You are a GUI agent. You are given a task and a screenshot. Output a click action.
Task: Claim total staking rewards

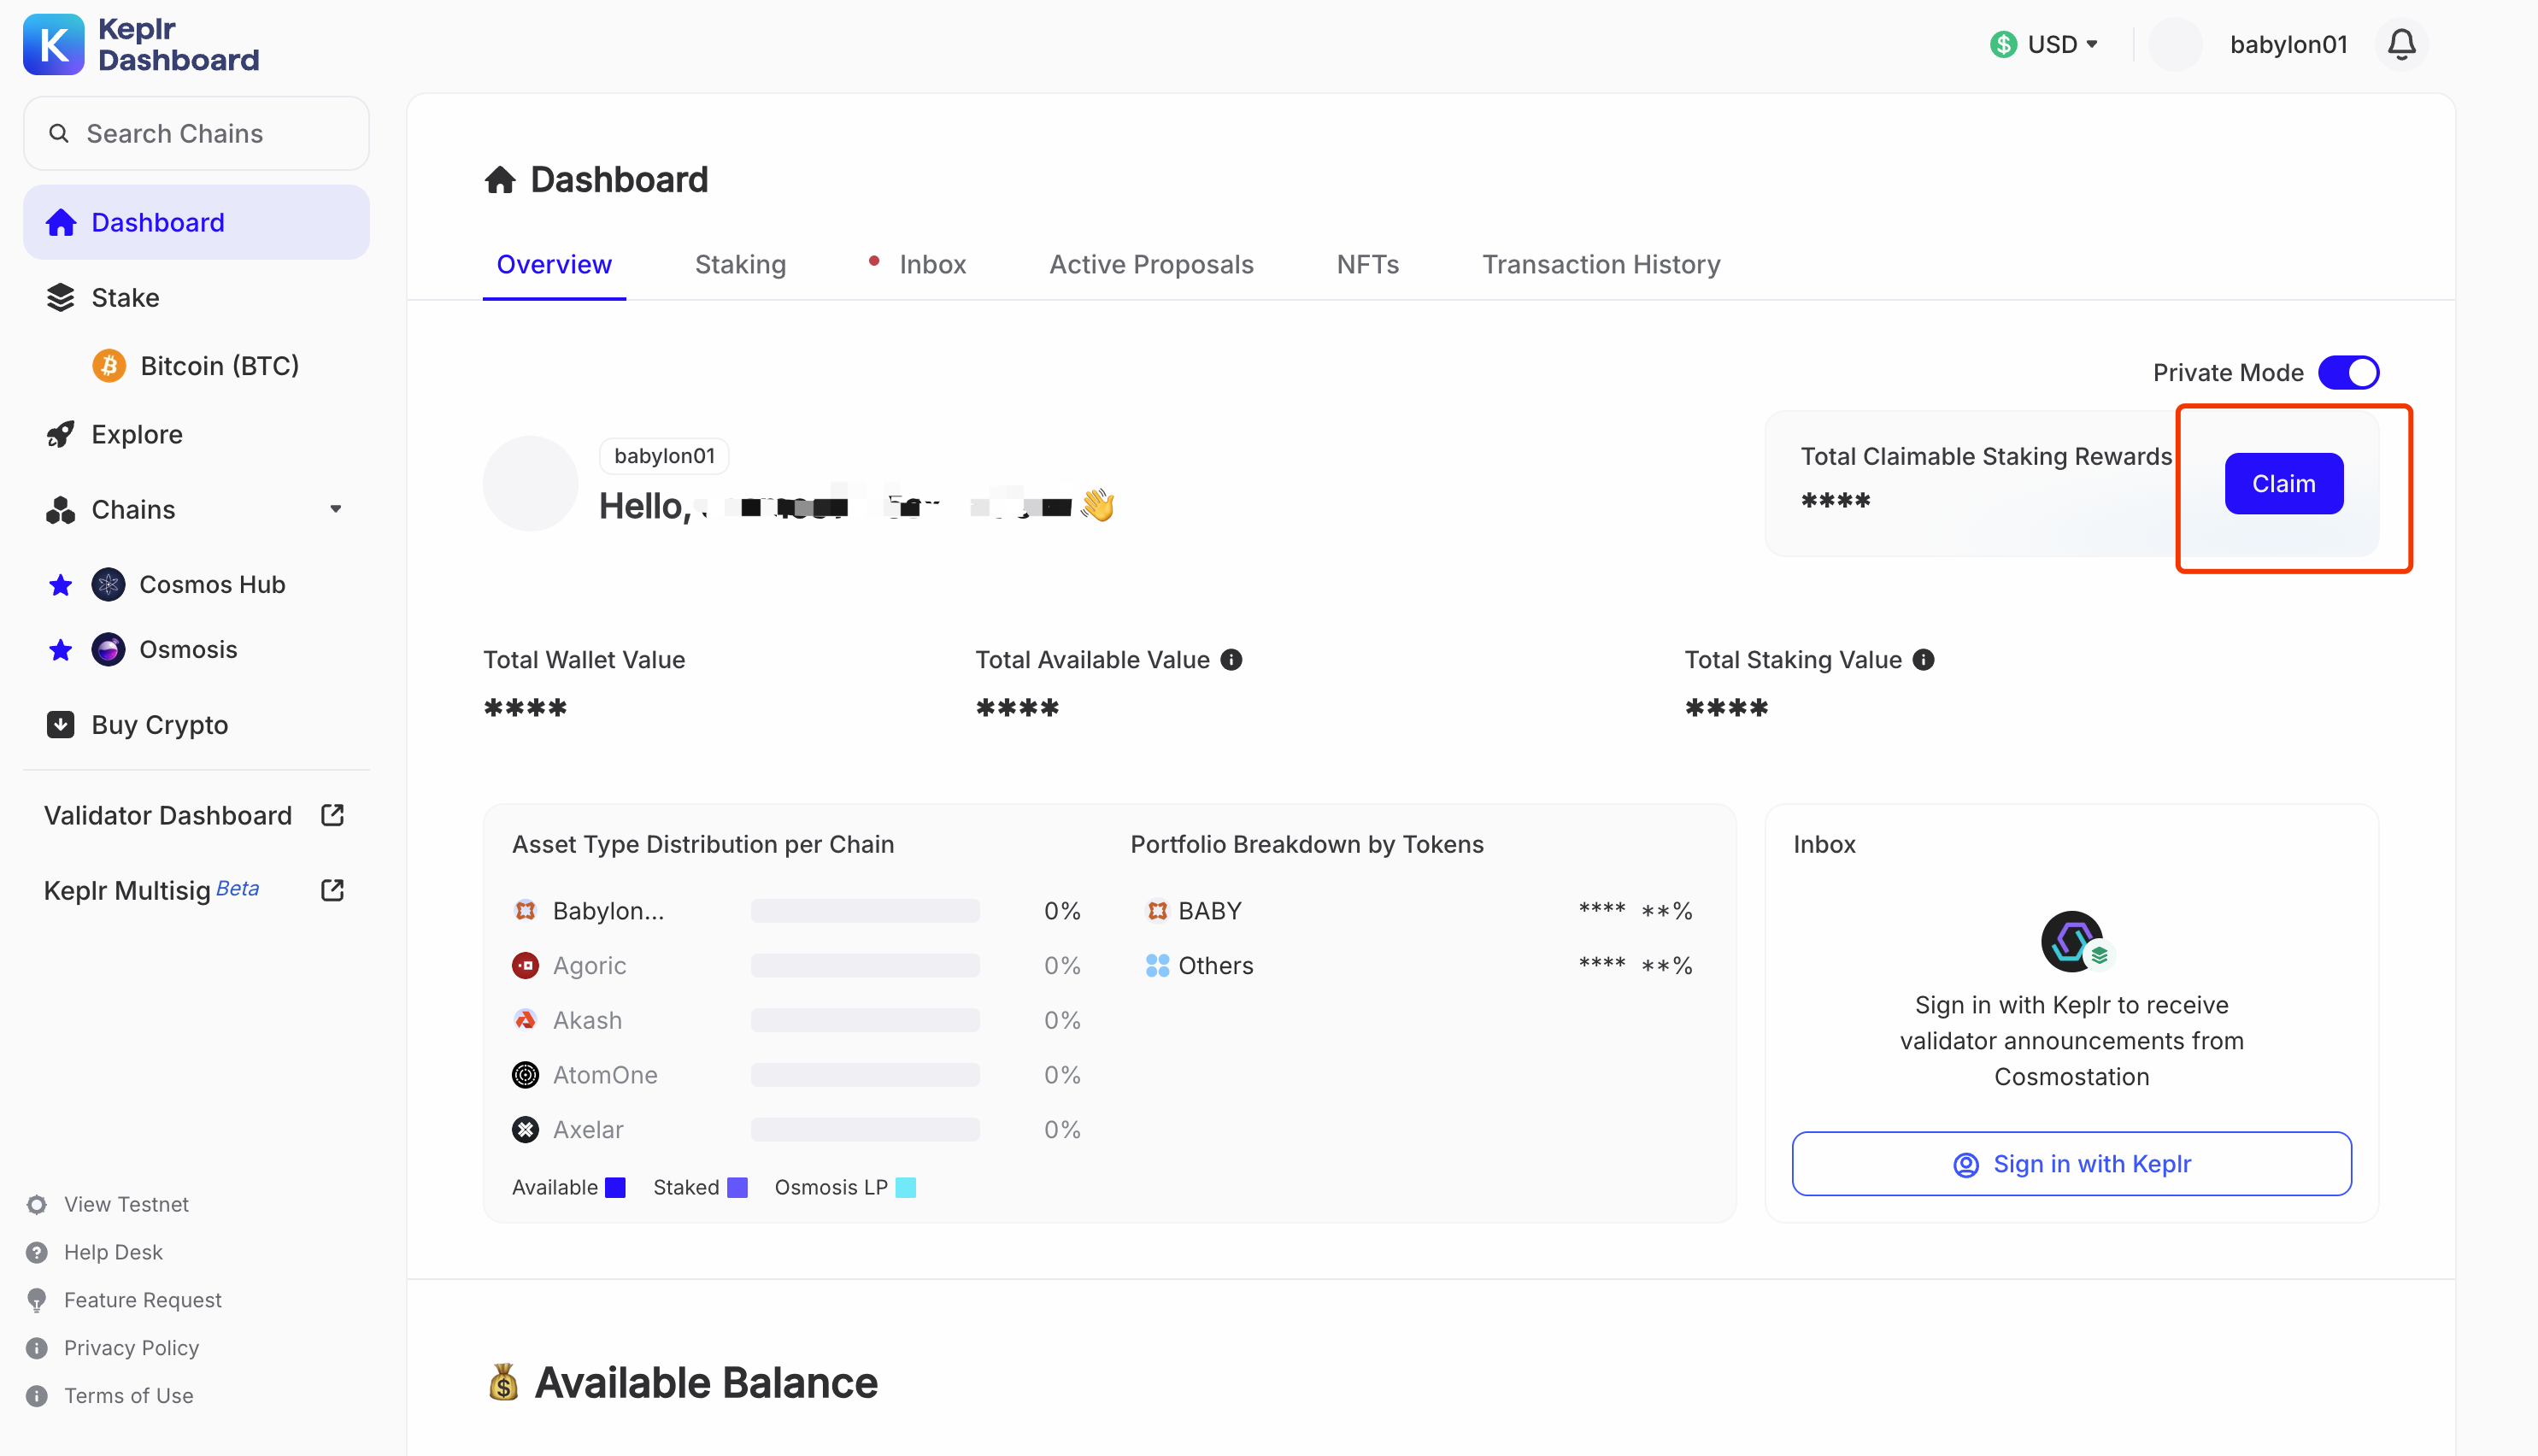[2284, 483]
